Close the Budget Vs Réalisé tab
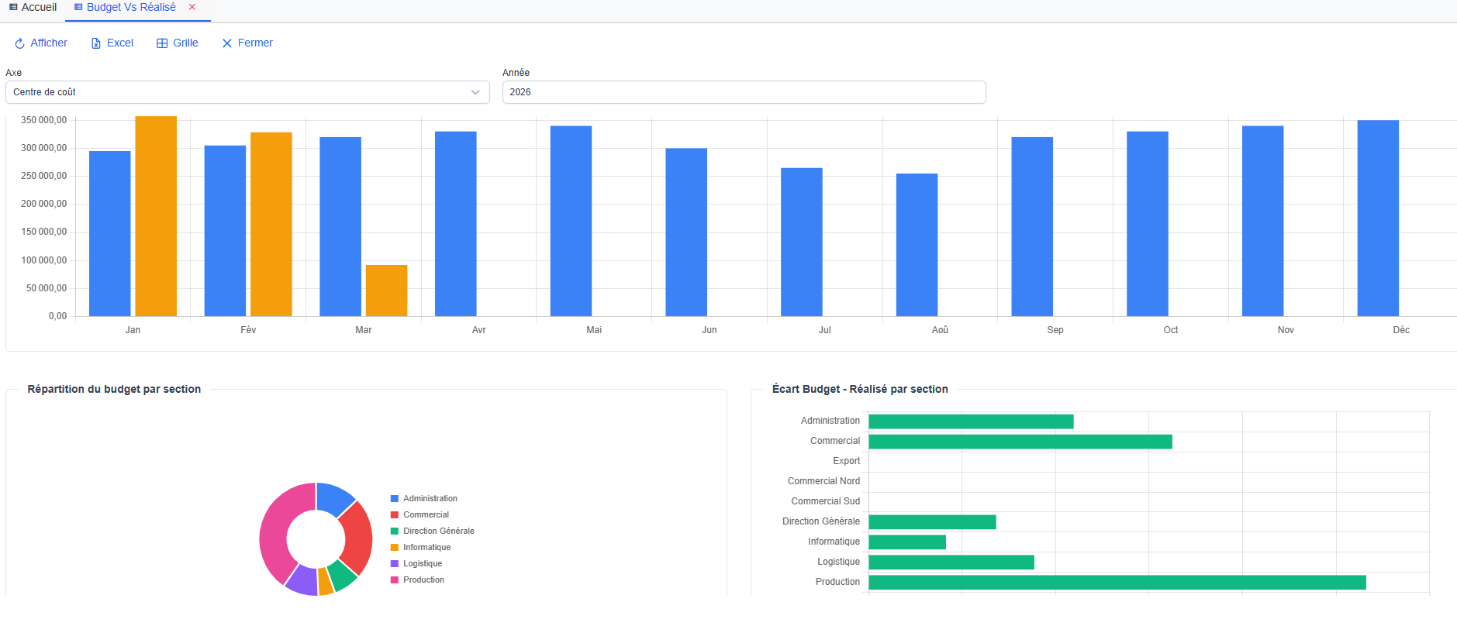1457x626 pixels. (x=192, y=7)
